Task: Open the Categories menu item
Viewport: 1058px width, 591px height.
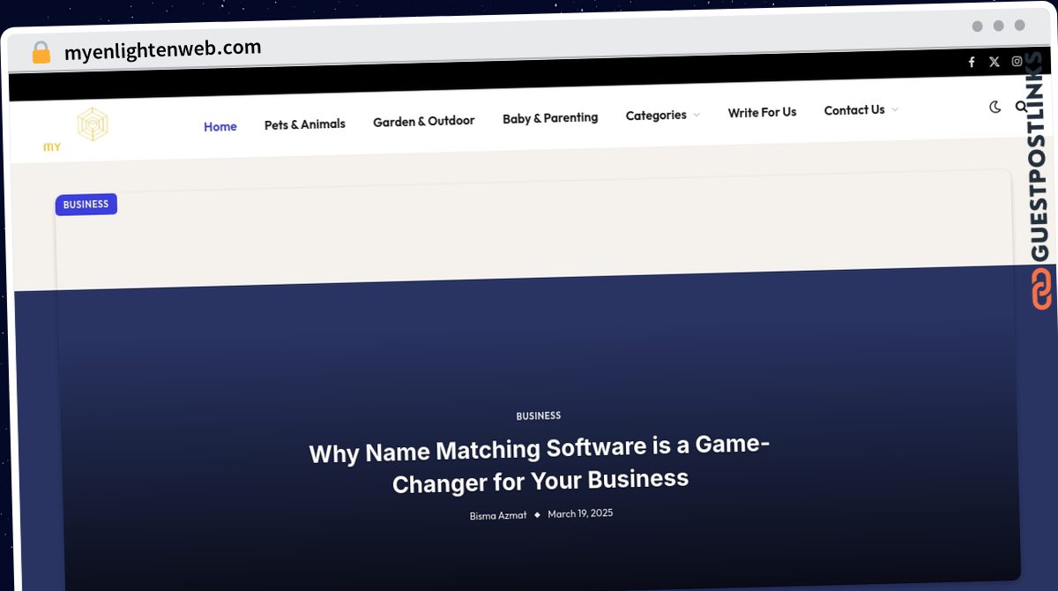Action: [x=656, y=115]
